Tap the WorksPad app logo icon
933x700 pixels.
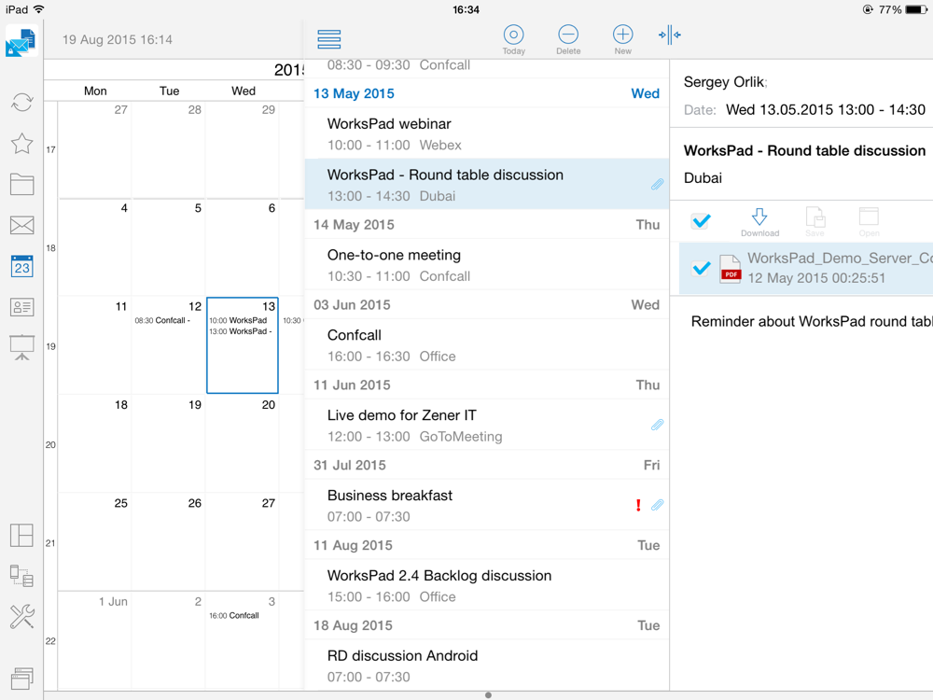[x=21, y=41]
